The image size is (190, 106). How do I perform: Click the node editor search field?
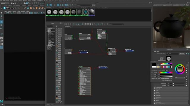(116, 24)
